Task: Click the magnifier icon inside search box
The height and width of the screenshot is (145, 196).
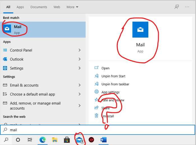Action: 5,130
